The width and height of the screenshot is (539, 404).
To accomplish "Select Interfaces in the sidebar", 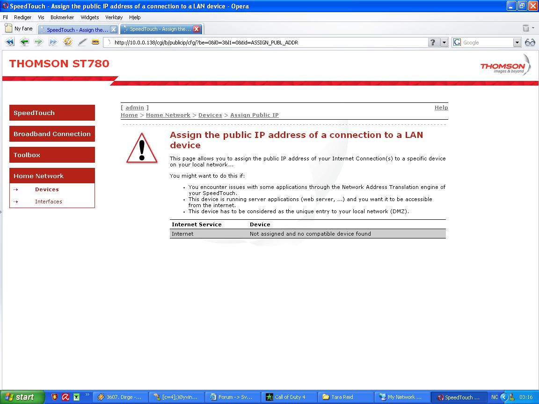I will click(x=49, y=202).
